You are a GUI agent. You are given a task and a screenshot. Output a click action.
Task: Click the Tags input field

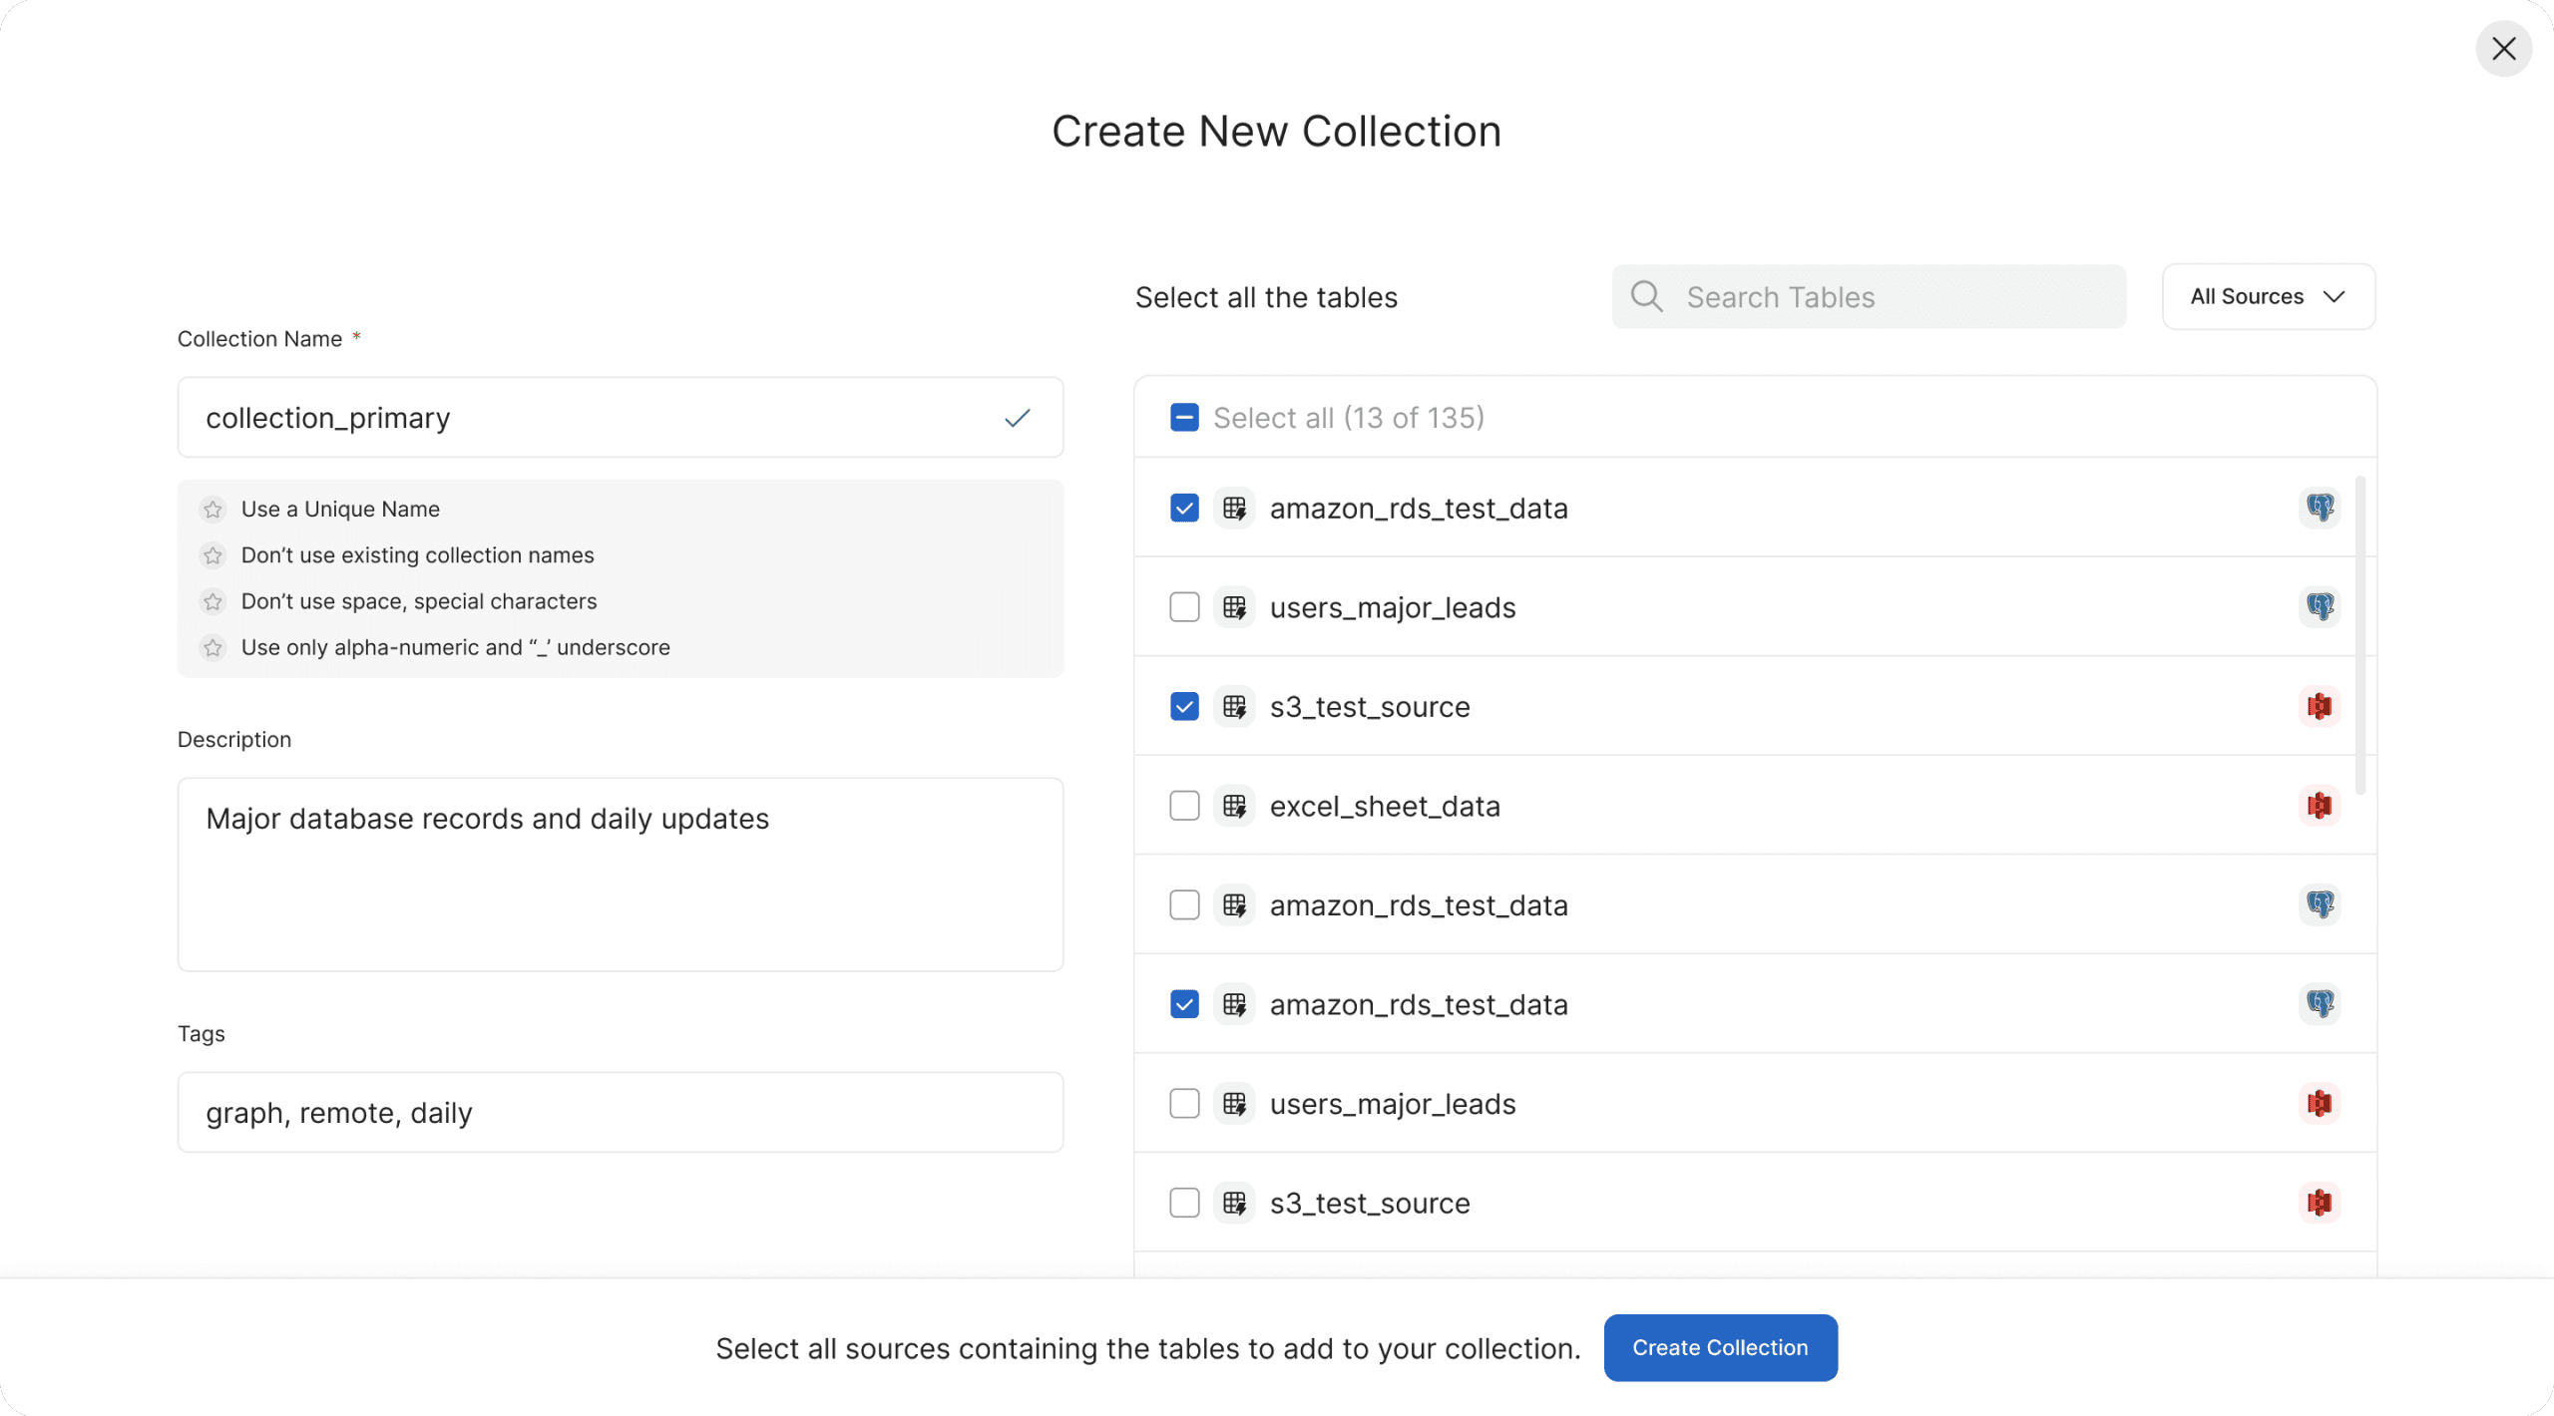pos(620,1112)
